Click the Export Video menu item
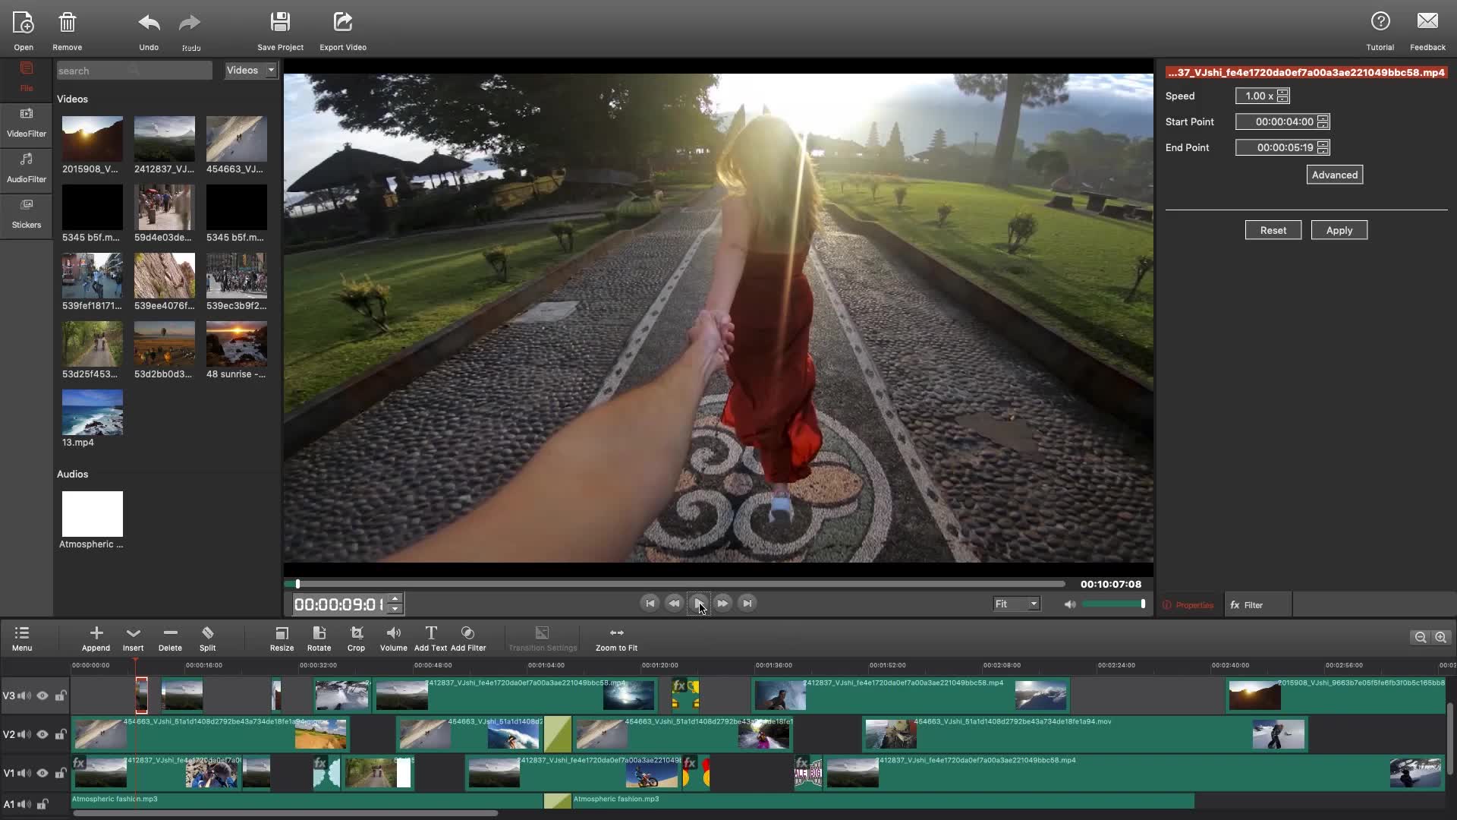1457x820 pixels. [x=343, y=30]
